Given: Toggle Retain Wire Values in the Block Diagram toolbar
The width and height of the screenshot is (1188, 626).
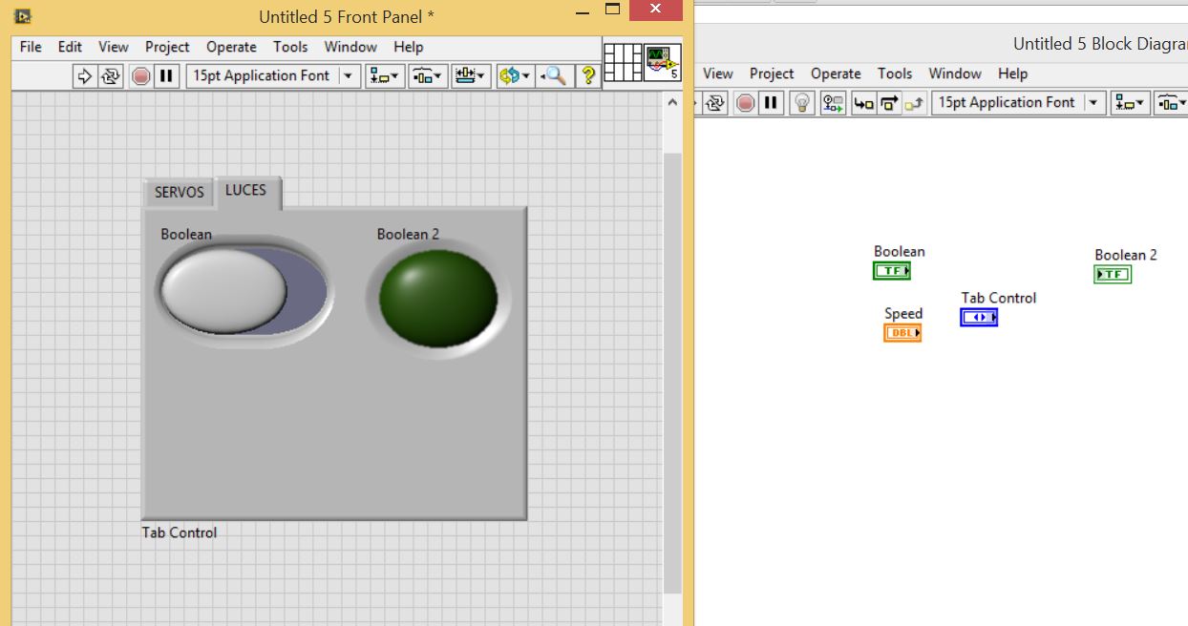Looking at the screenshot, I should [834, 103].
